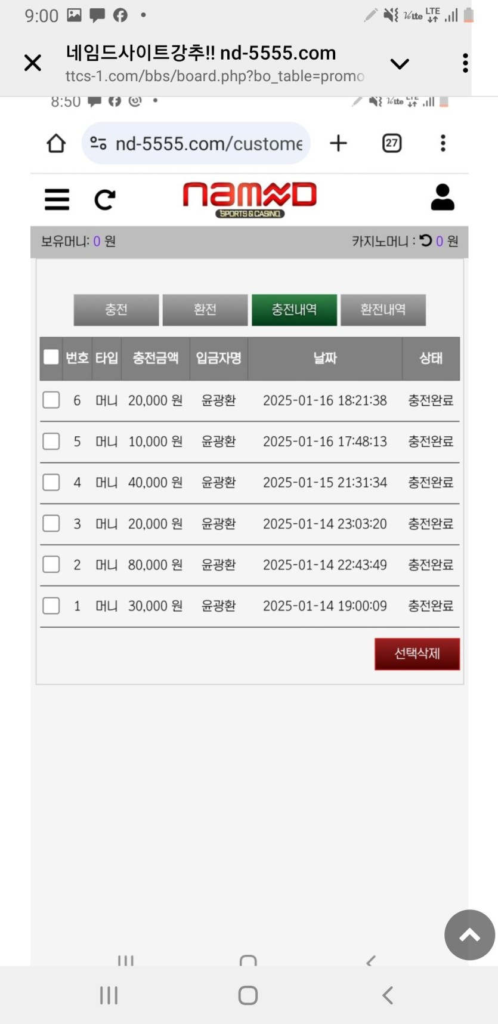Tap the browser home icon
The image size is (498, 1024).
tap(56, 143)
